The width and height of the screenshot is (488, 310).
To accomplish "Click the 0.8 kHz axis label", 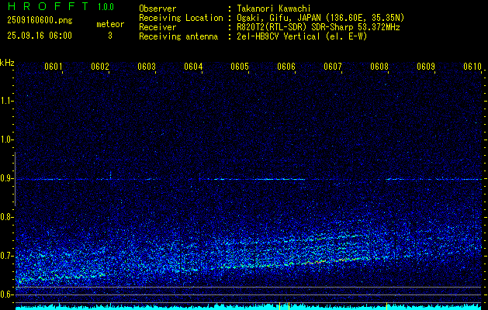I will [7, 217].
